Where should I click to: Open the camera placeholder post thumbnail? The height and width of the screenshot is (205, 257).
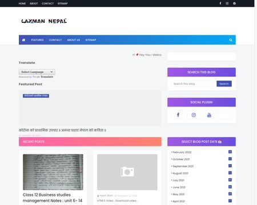[x=127, y=172]
